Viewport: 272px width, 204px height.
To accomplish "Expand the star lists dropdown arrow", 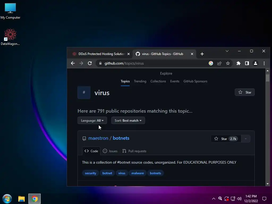I will tap(246, 139).
